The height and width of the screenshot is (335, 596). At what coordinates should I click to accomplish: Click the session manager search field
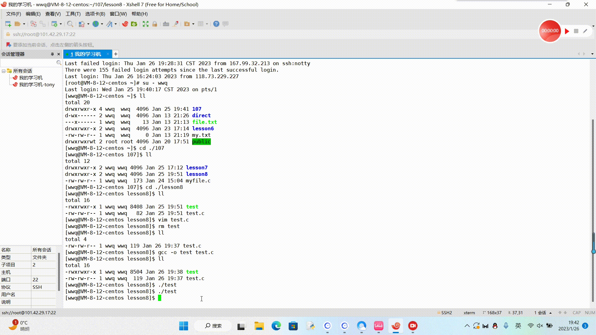[28, 63]
